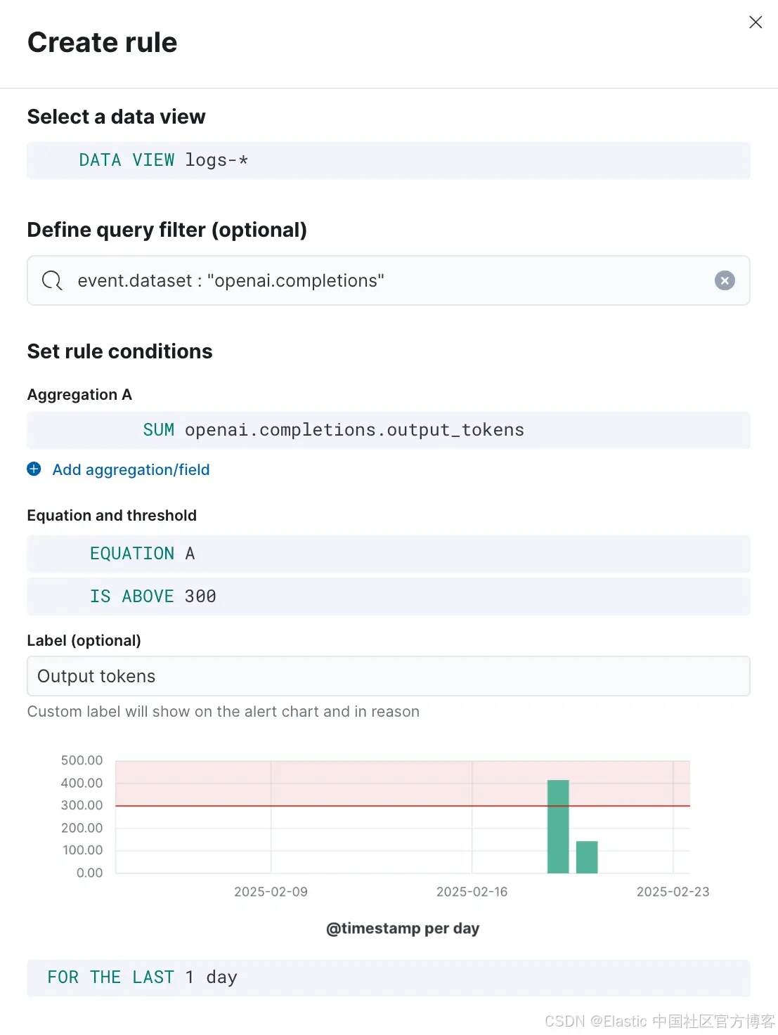Focus the Output tokens label field

[389, 676]
